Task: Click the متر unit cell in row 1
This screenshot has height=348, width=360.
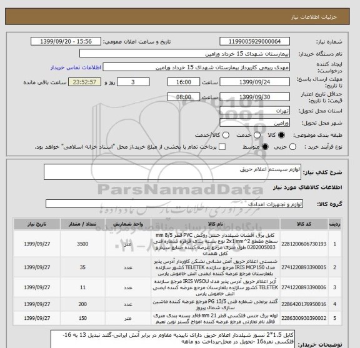Action: 128,244
